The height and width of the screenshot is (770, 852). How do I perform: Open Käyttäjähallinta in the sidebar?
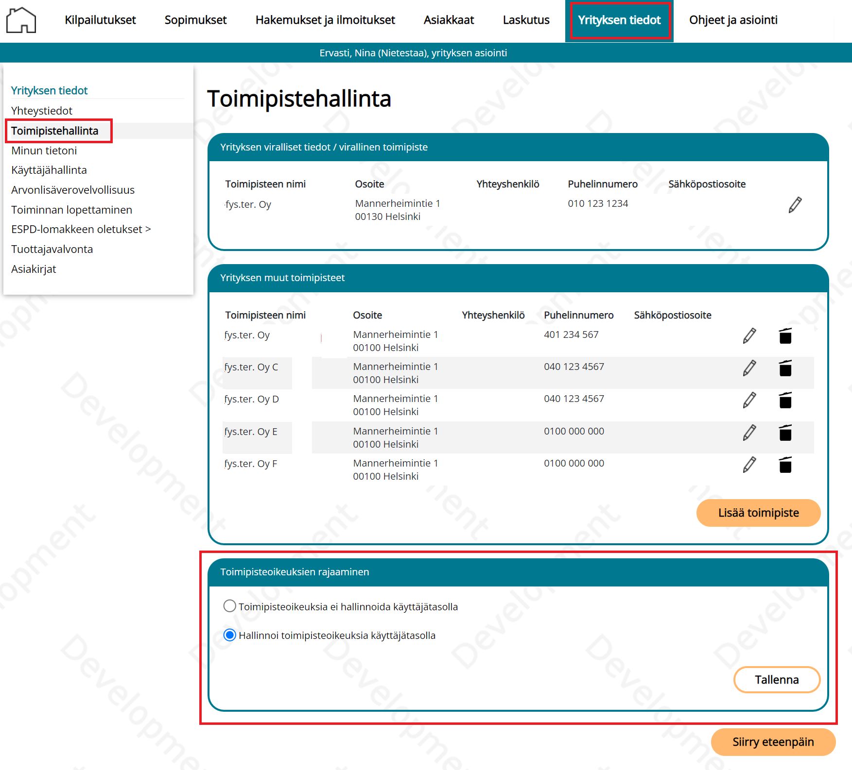(x=49, y=170)
